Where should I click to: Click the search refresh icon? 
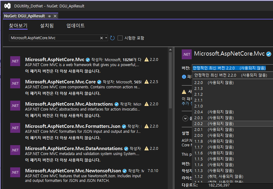pos(112,38)
